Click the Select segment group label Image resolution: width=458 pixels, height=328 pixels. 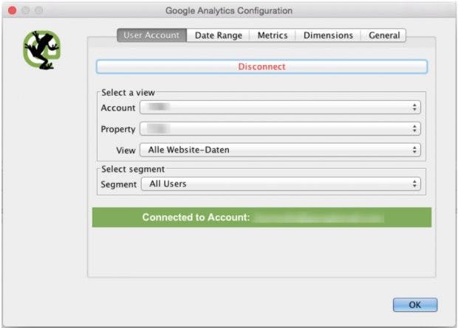133,169
